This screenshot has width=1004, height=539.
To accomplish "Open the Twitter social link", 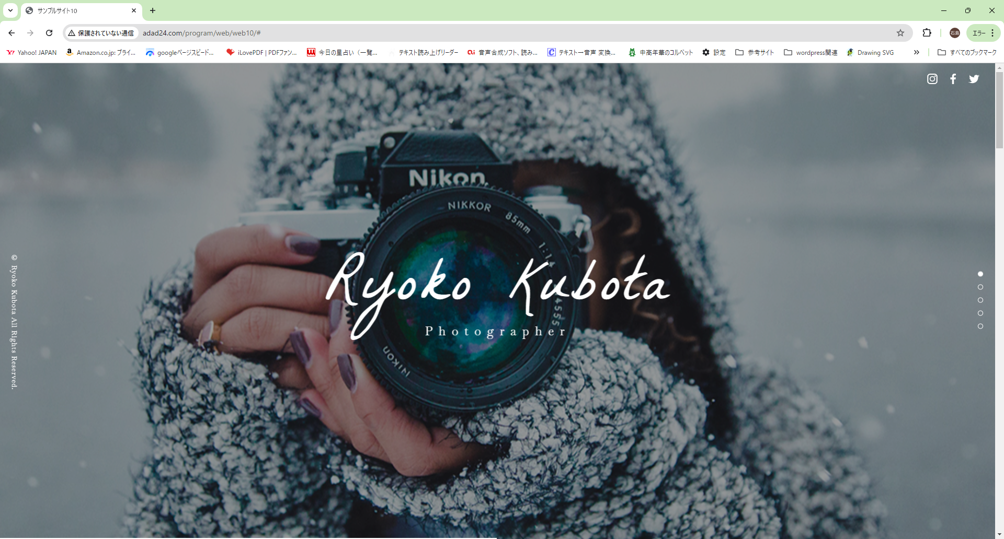I will pos(974,79).
